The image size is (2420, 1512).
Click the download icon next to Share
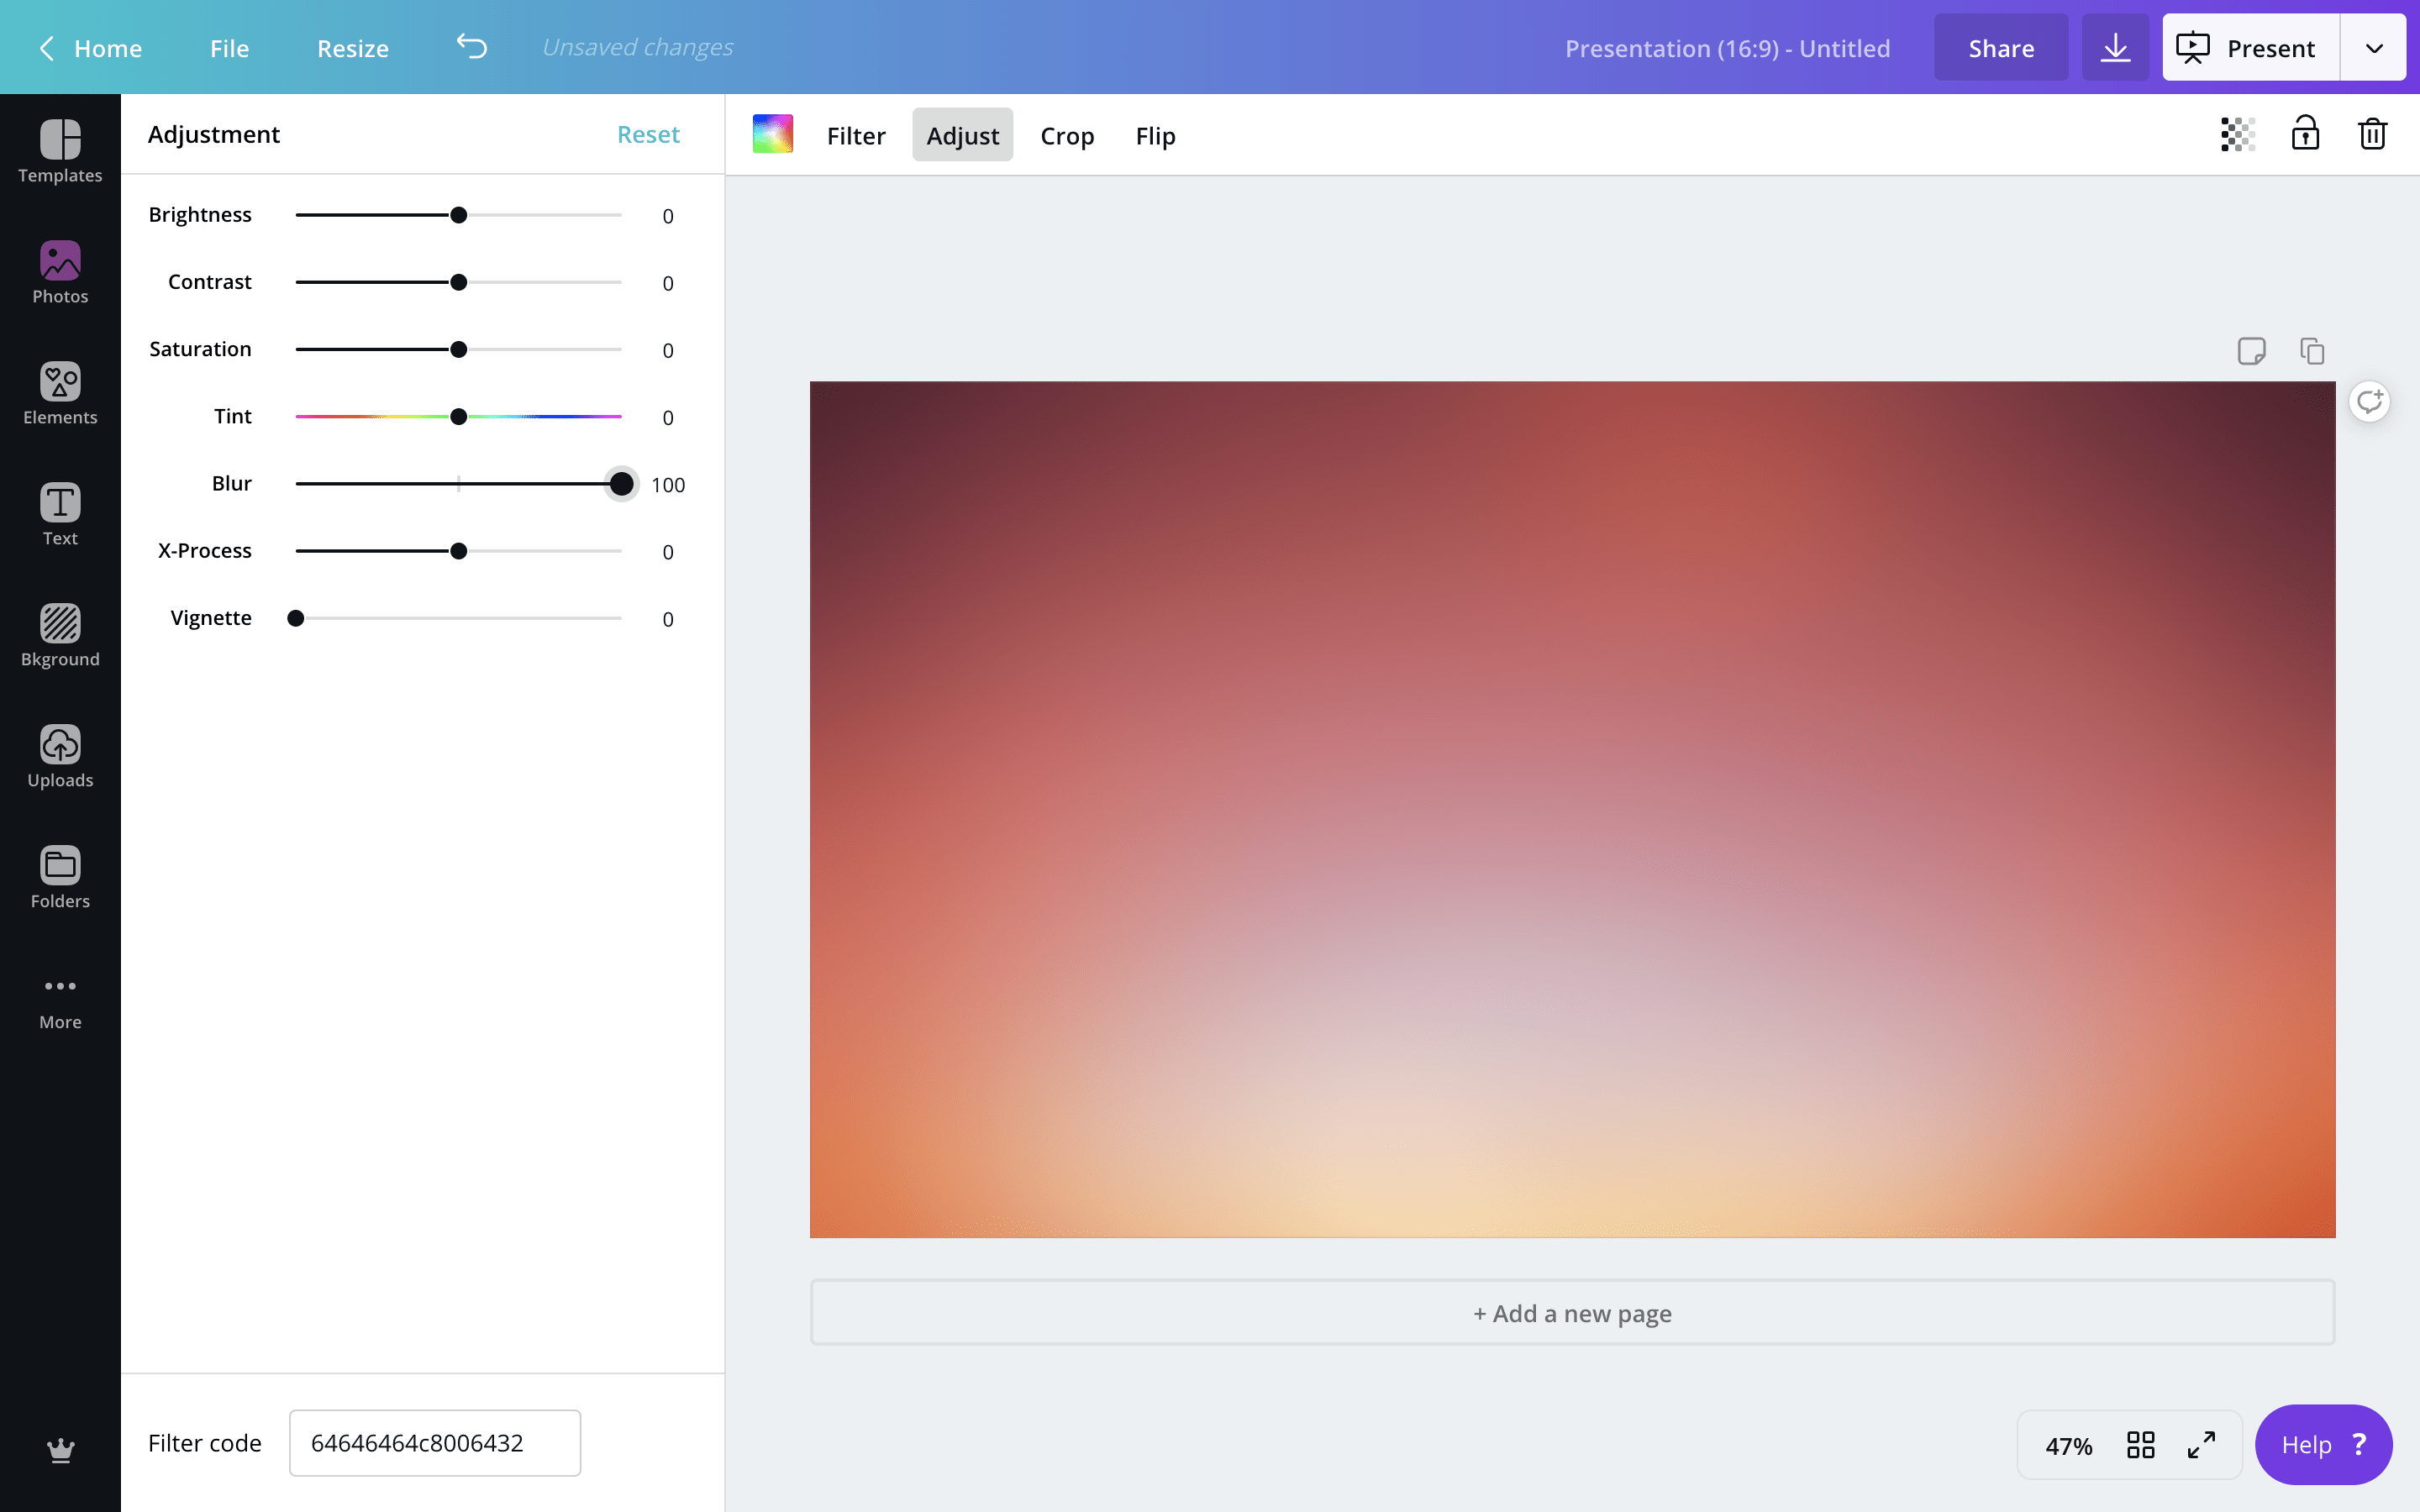pos(2114,46)
